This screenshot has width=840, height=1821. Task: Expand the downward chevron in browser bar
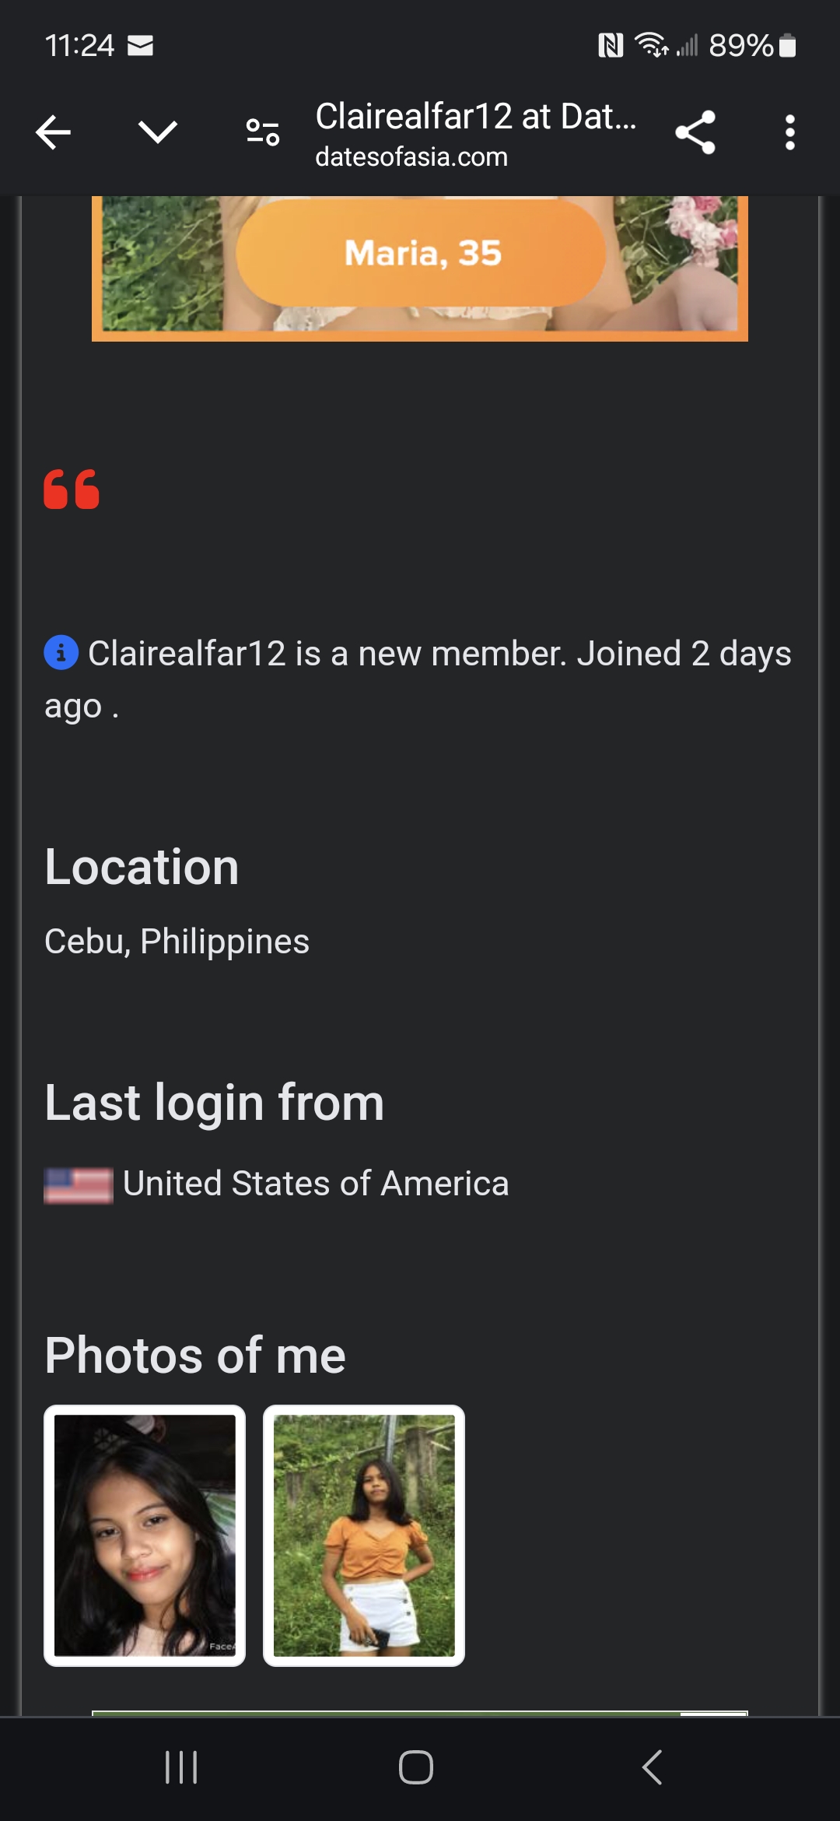tap(158, 132)
